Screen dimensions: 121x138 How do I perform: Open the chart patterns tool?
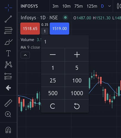(x=8, y=65)
